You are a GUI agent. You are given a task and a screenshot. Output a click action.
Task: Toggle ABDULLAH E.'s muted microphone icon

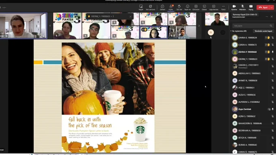[x=273, y=73]
